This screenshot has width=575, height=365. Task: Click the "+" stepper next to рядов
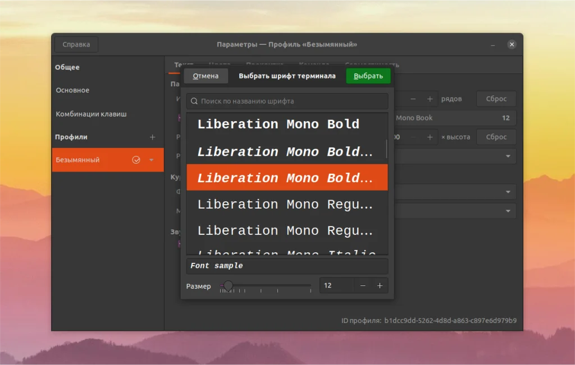pos(430,99)
